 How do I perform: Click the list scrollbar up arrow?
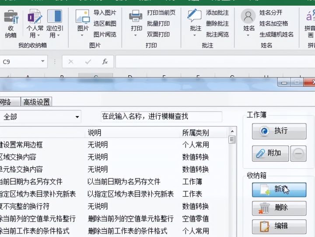232,131
